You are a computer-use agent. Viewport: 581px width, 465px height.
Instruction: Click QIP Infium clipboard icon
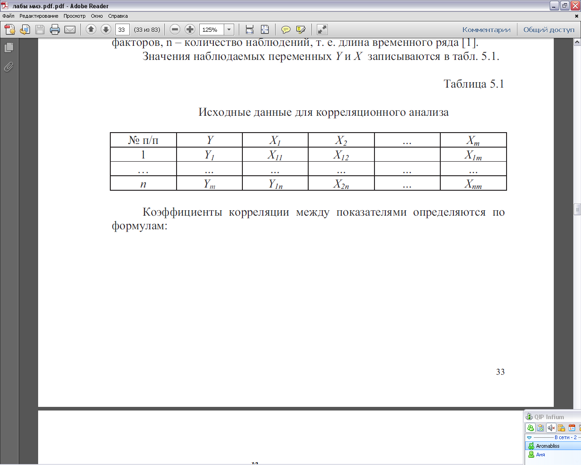tap(541, 428)
